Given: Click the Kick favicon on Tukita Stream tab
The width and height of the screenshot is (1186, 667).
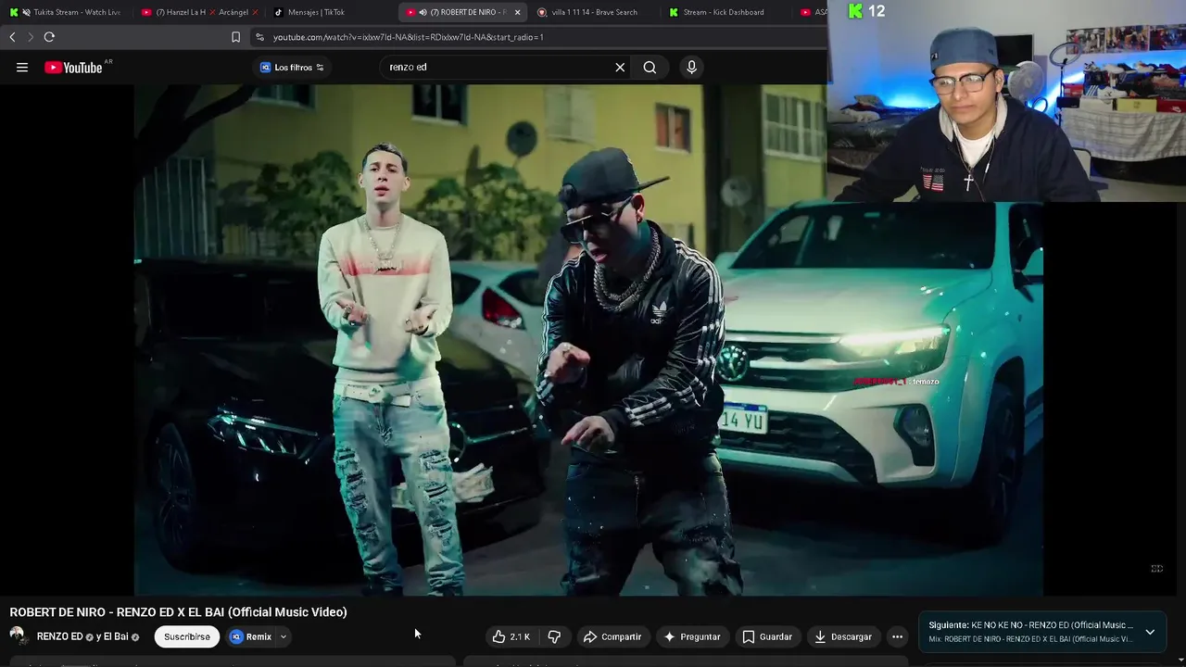Looking at the screenshot, I should [x=14, y=12].
